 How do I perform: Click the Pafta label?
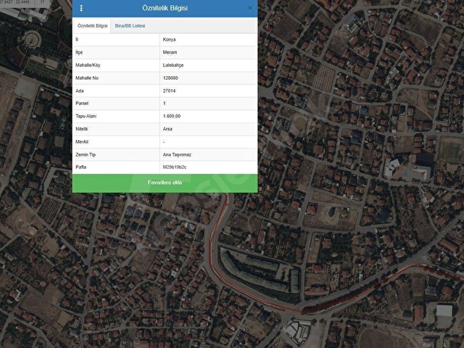click(80, 167)
